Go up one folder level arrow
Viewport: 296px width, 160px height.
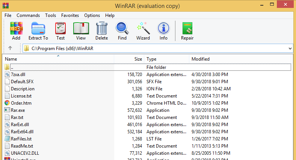tap(10, 48)
